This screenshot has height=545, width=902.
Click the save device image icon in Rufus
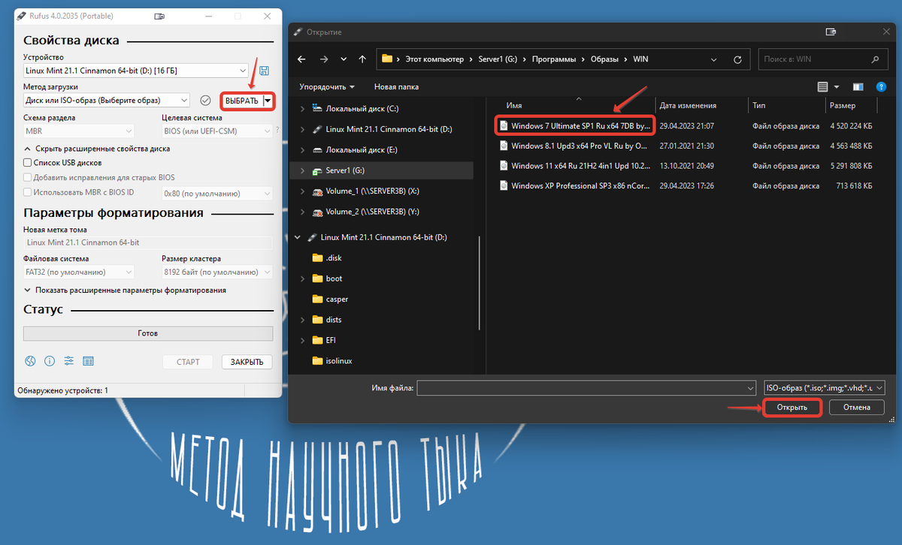[x=264, y=71]
